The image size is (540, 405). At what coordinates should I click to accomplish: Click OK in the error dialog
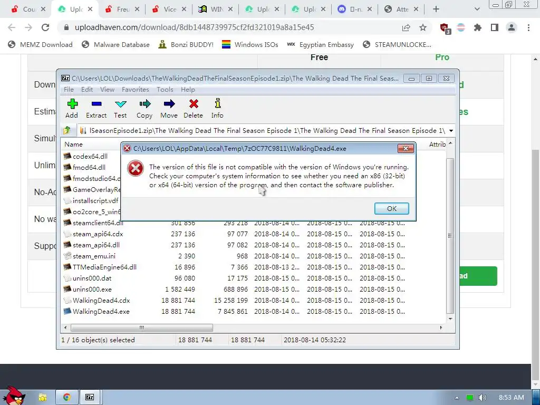point(392,208)
